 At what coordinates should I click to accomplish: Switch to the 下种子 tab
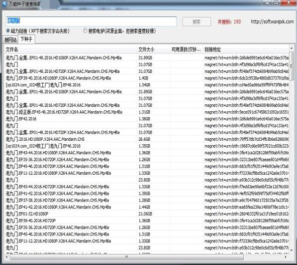26,39
